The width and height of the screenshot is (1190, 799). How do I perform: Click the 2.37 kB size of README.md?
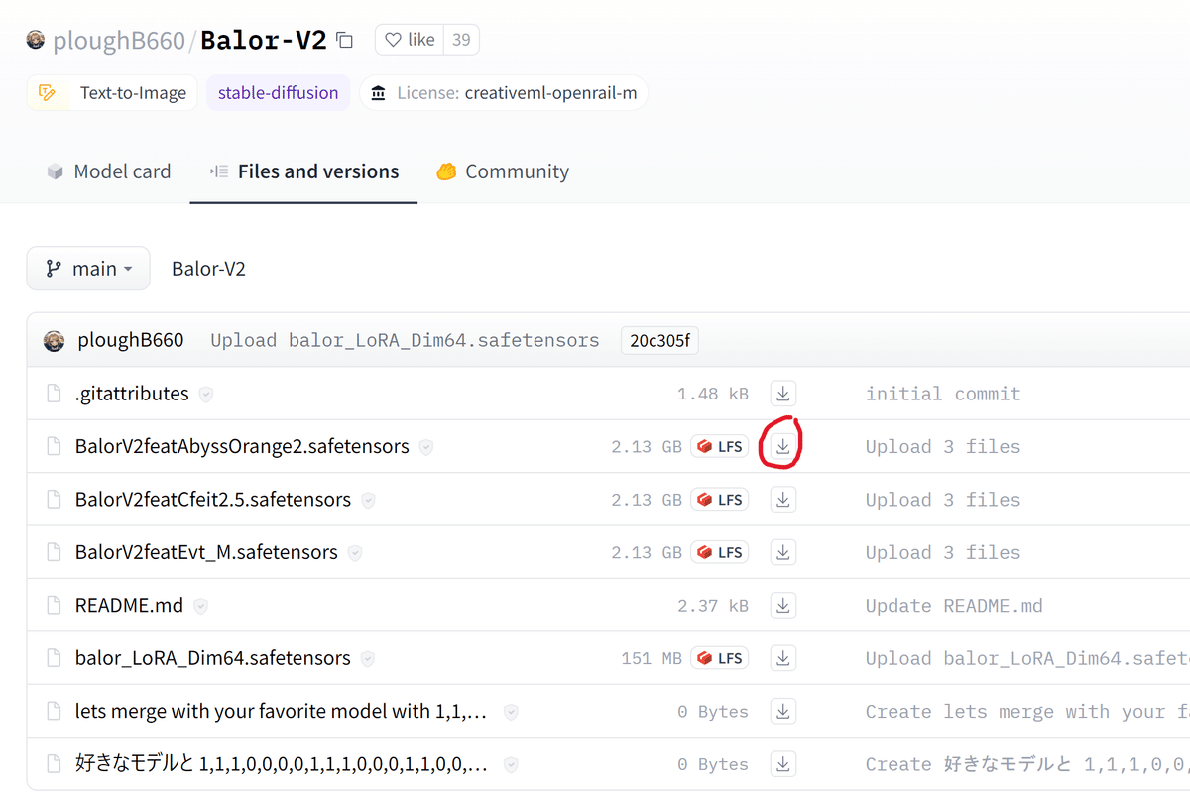[713, 606]
